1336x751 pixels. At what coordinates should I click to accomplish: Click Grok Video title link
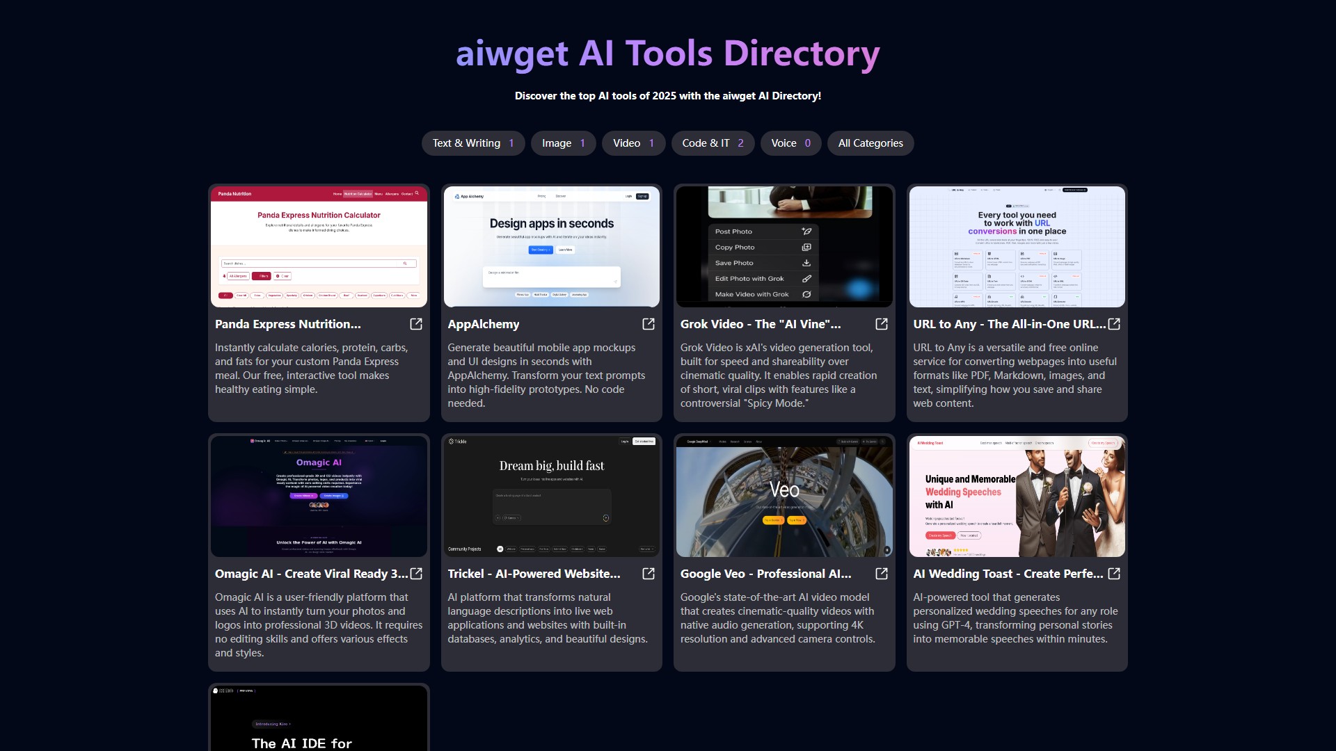[761, 324]
